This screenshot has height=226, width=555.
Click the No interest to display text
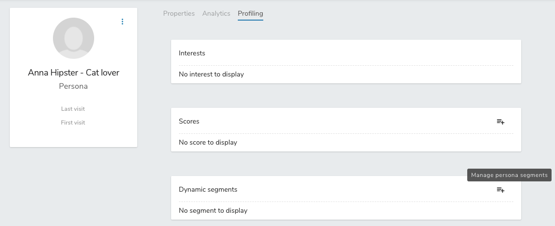211,75
